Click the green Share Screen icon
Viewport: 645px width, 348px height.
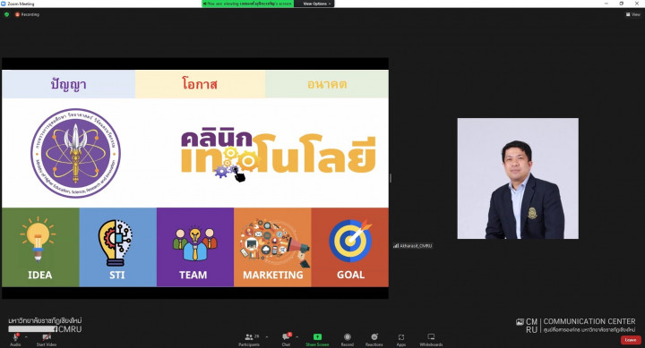pos(317,337)
